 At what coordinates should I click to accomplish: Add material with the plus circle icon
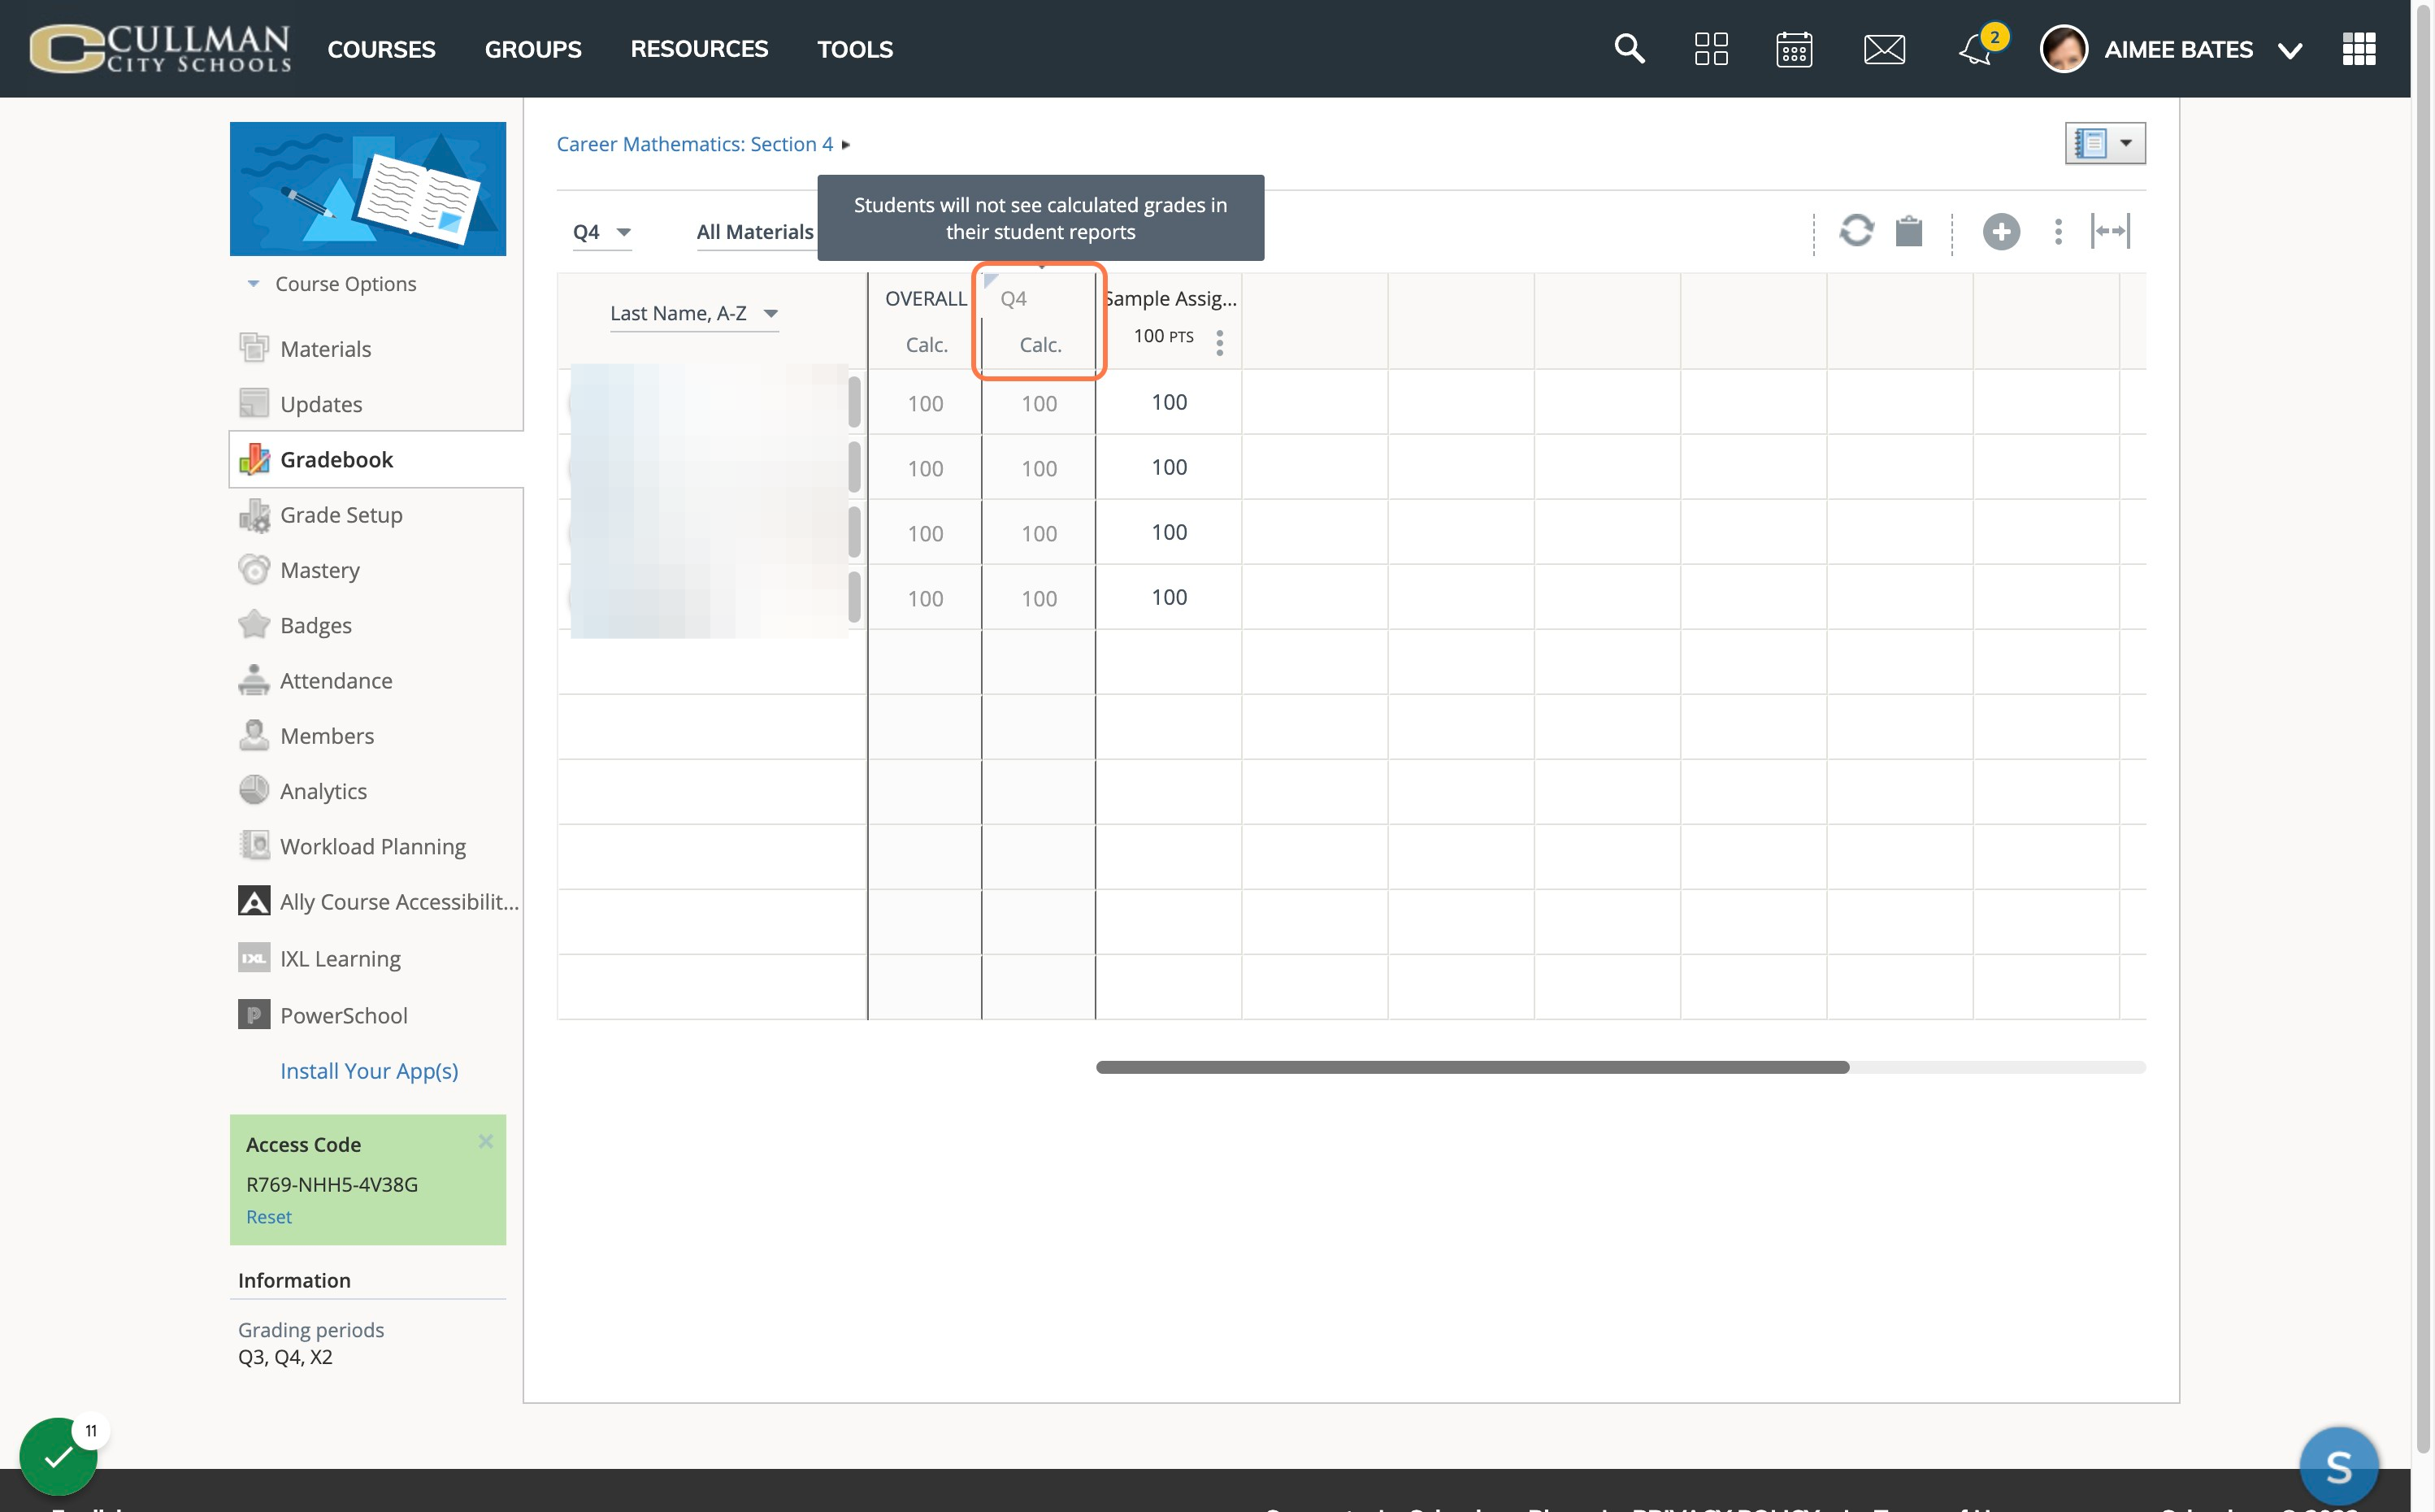tap(2001, 232)
